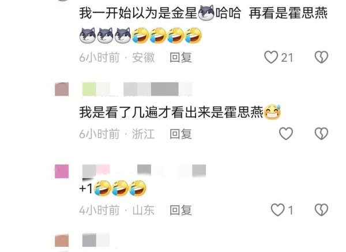
Task: Reply to the 6小时前 安徽 comment
Action: click(180, 57)
